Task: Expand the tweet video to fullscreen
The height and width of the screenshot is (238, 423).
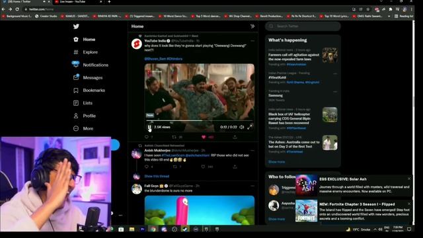Action: (250, 127)
